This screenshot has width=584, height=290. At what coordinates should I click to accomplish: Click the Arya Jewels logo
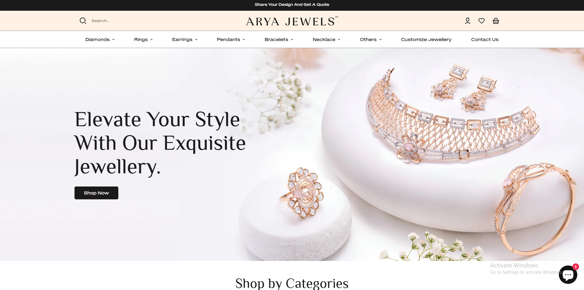(292, 21)
